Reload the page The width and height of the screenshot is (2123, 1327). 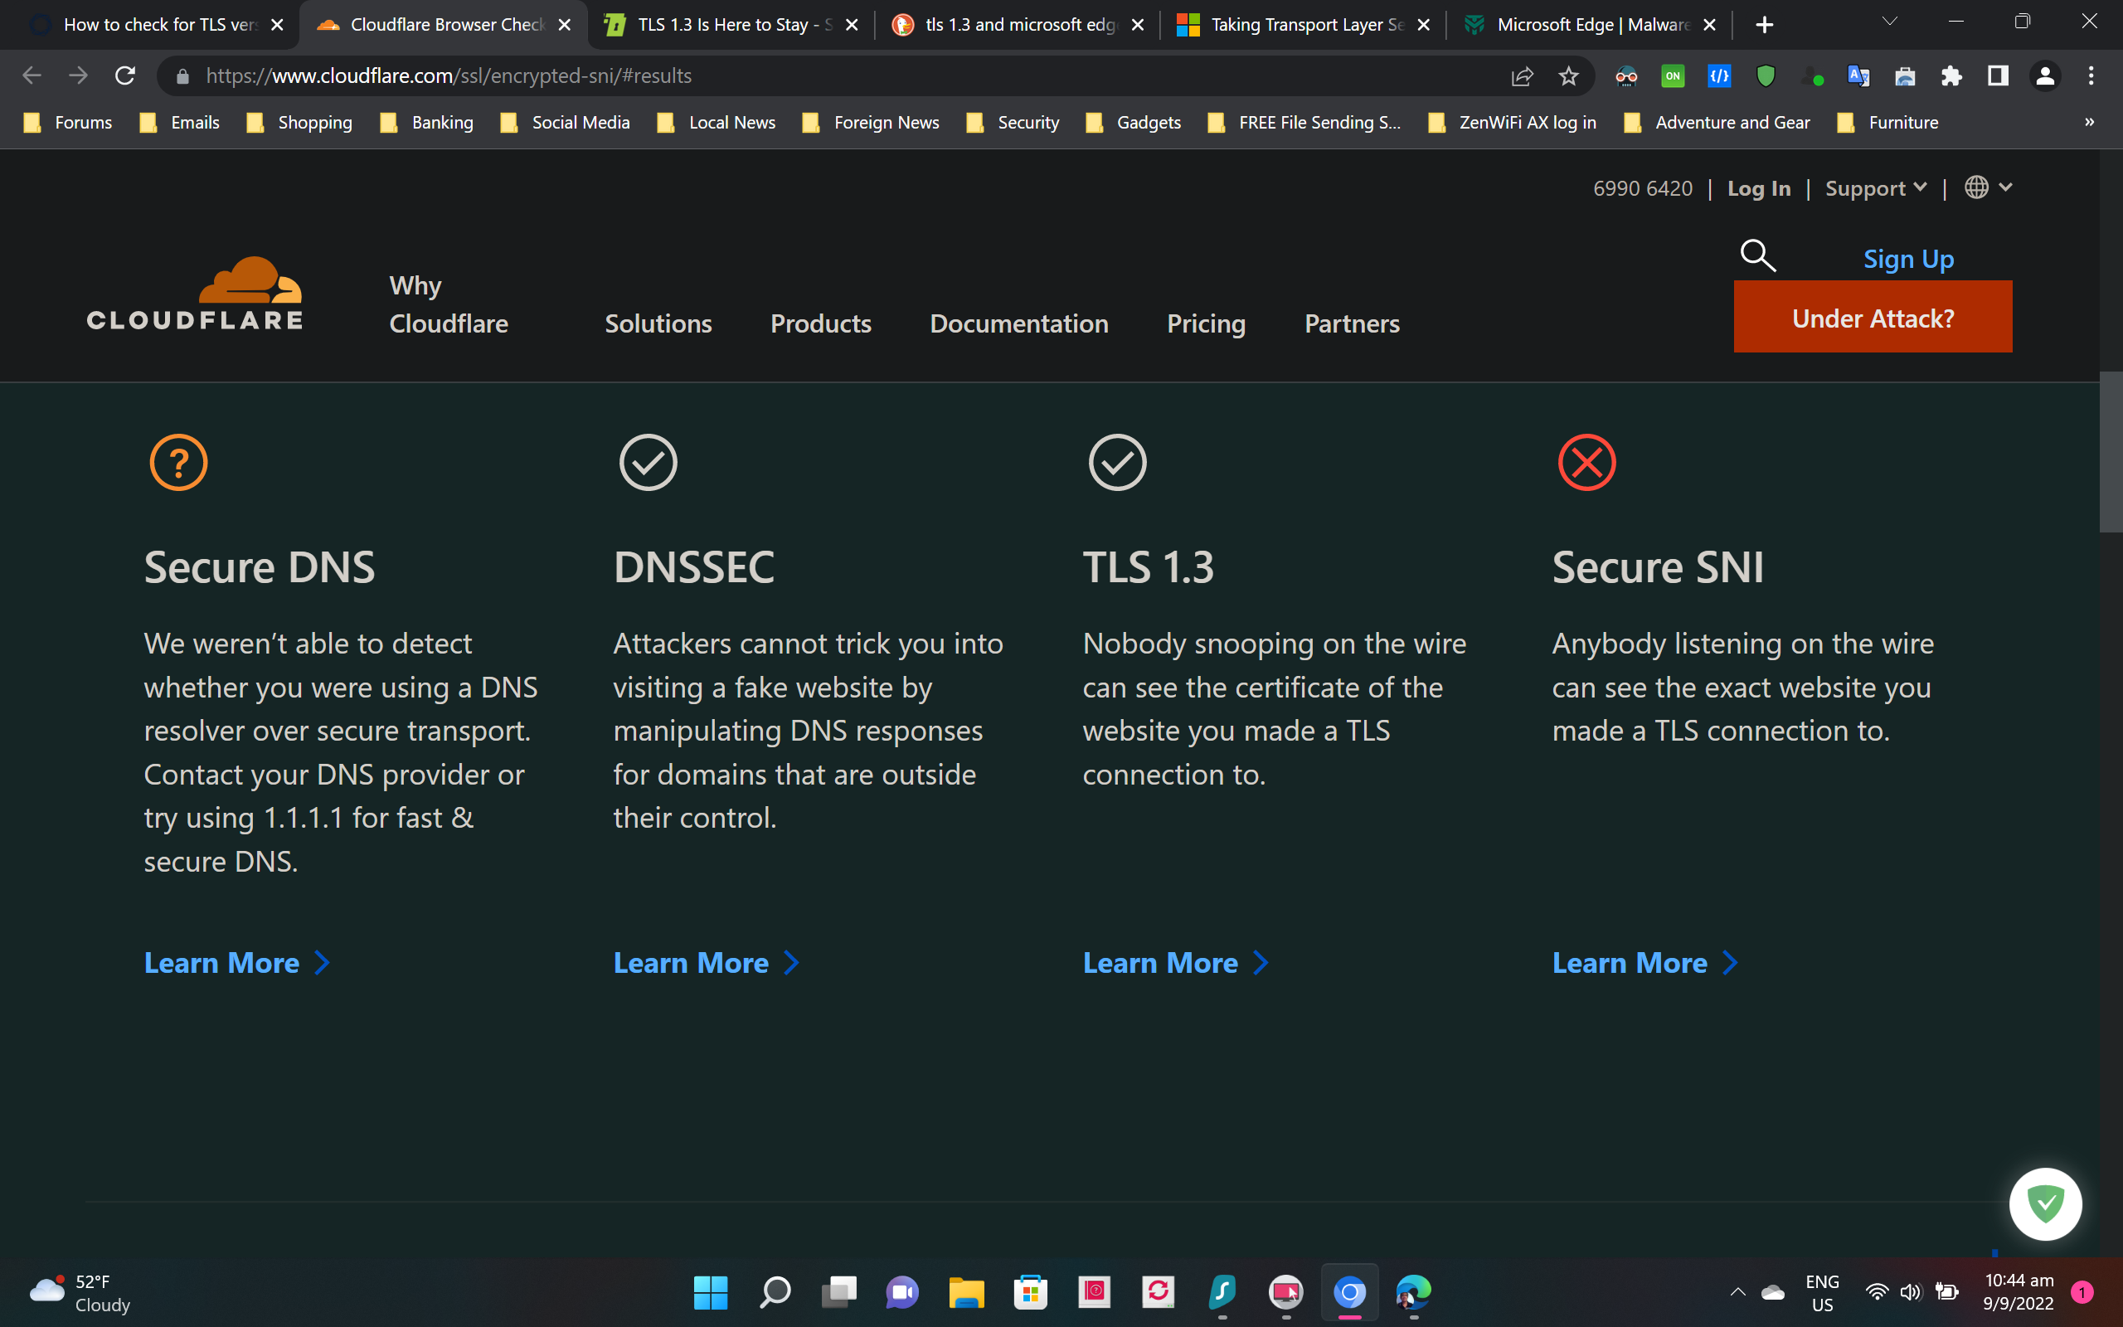[x=125, y=75]
